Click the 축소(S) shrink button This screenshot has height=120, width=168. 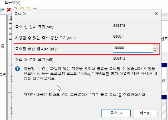(116, 113)
